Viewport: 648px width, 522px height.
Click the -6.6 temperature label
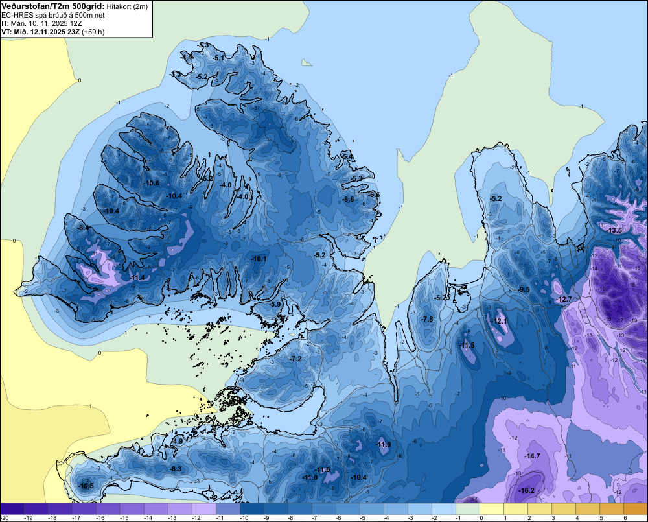point(374,195)
